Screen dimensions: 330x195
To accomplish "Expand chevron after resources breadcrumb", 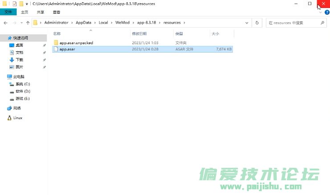I will coord(184,23).
